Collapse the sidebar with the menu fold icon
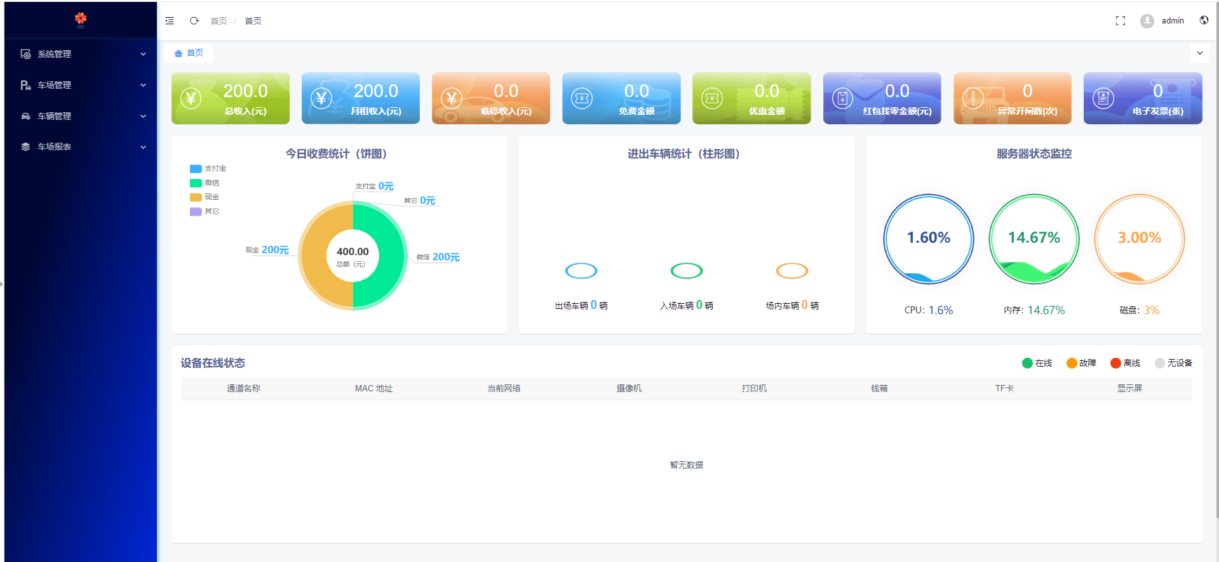 click(x=170, y=21)
